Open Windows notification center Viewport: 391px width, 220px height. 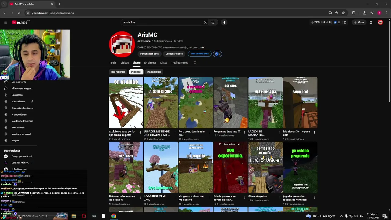385,216
